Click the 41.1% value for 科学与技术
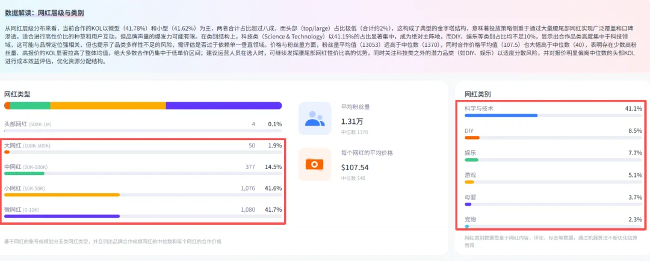This screenshot has height=261, width=650. [633, 108]
